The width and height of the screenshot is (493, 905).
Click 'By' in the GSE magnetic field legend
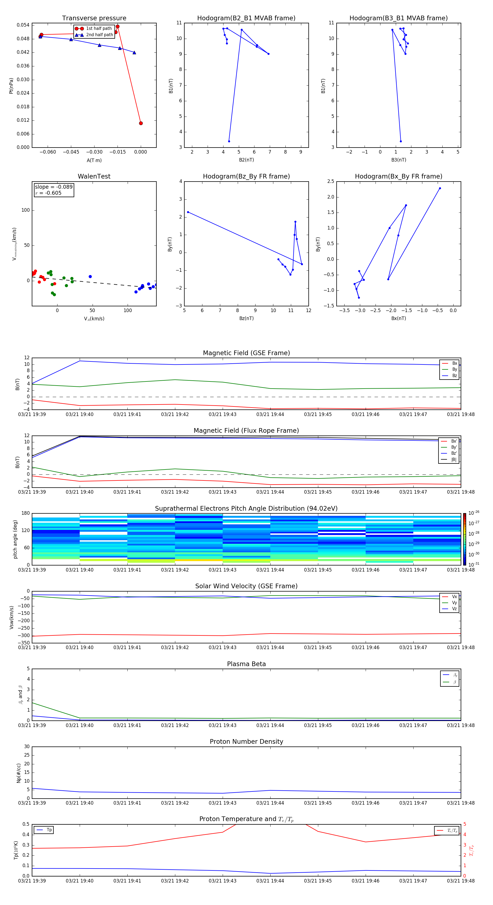tap(454, 370)
